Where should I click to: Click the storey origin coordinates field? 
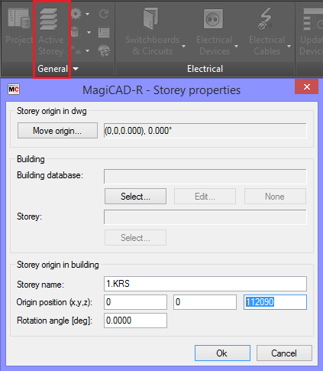pos(205,131)
